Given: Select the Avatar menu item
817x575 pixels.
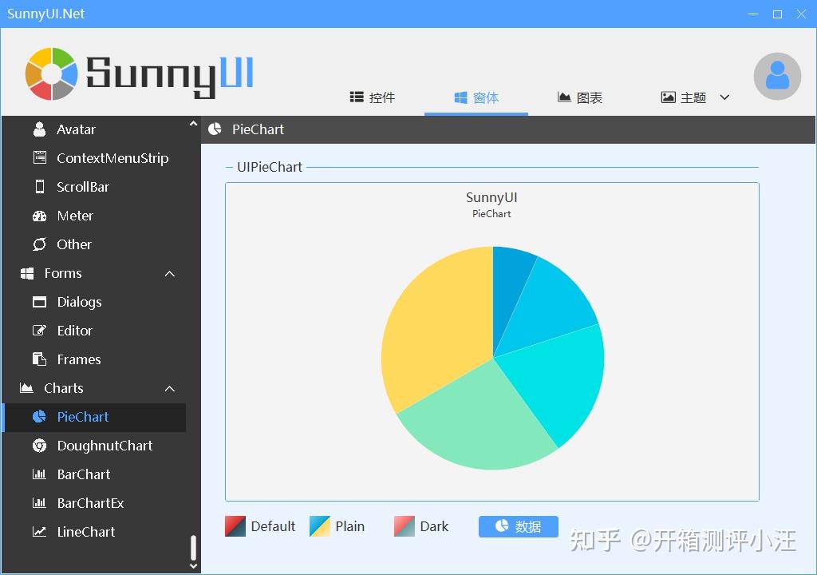Looking at the screenshot, I should click(94, 129).
